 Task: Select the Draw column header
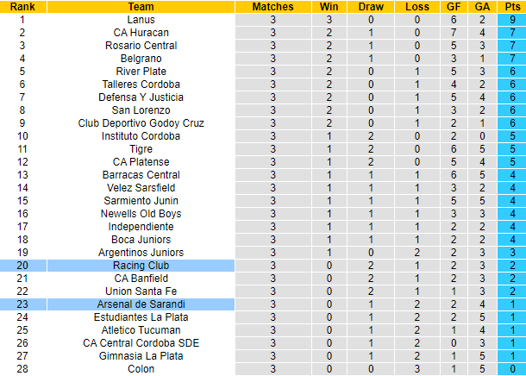click(x=371, y=6)
